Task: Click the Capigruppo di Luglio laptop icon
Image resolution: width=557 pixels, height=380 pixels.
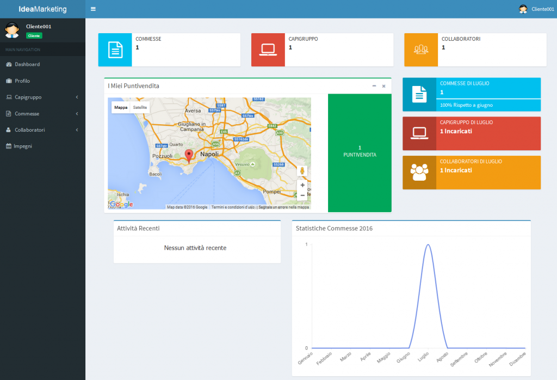Action: point(419,133)
